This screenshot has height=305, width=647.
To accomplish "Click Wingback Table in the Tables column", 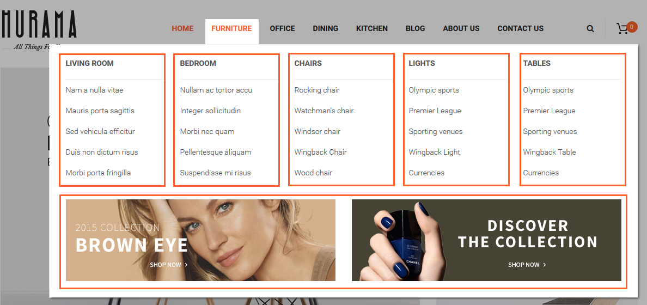I will [549, 152].
